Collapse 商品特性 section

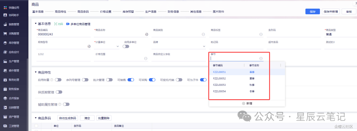35,72
